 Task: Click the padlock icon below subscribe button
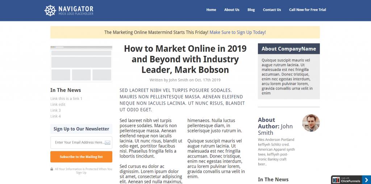[x=51, y=169]
